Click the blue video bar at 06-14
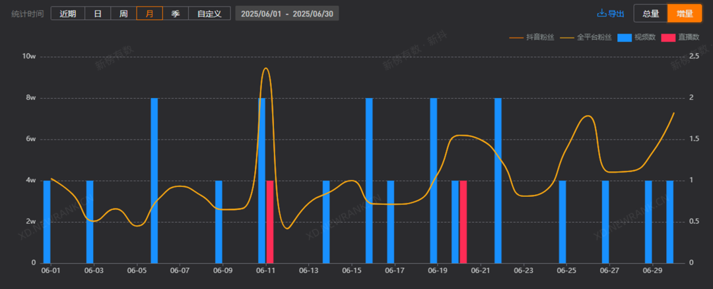The height and width of the screenshot is (289, 713). (326, 222)
